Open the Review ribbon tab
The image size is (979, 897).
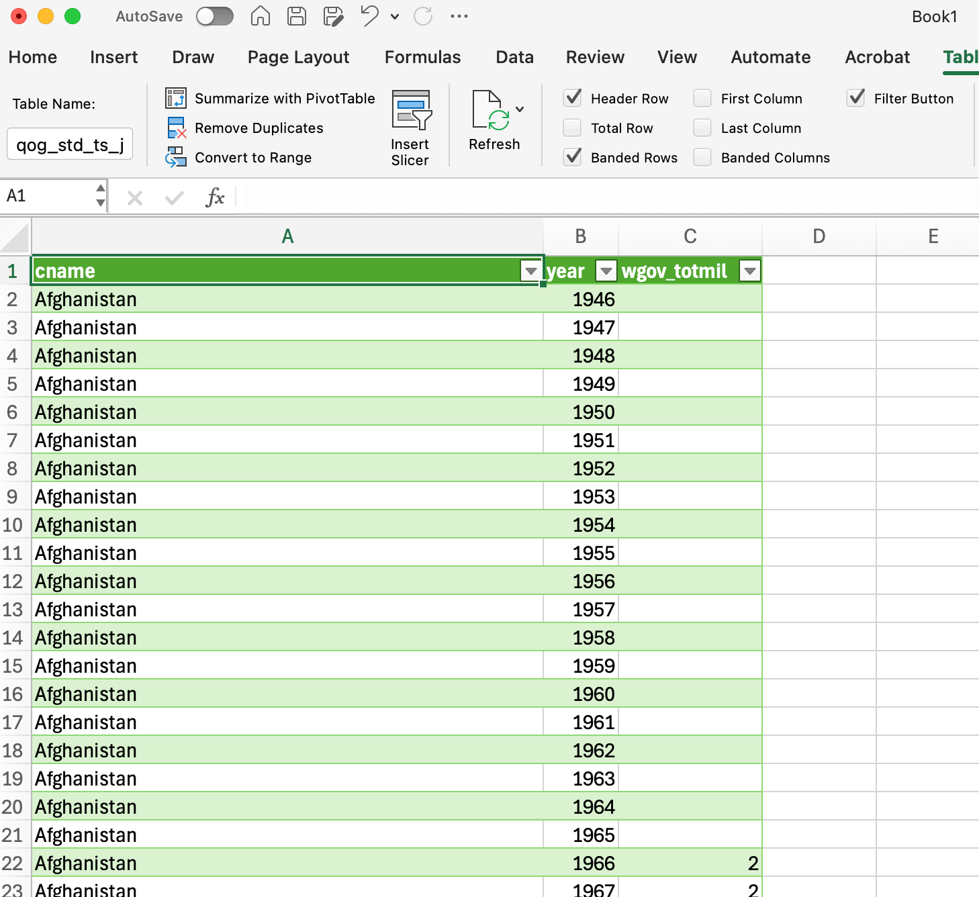pos(596,57)
